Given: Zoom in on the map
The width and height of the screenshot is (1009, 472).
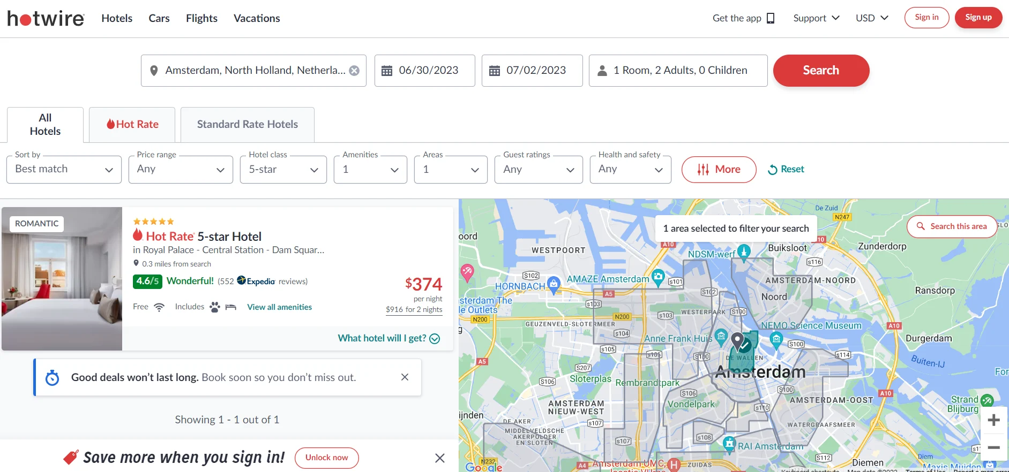Looking at the screenshot, I should pos(993,420).
